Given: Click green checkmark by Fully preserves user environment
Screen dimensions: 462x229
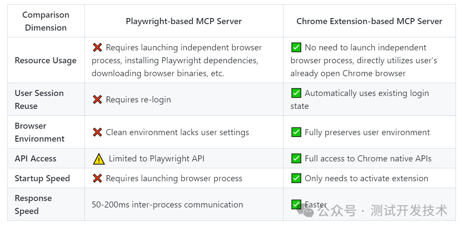Looking at the screenshot, I should tap(296, 132).
